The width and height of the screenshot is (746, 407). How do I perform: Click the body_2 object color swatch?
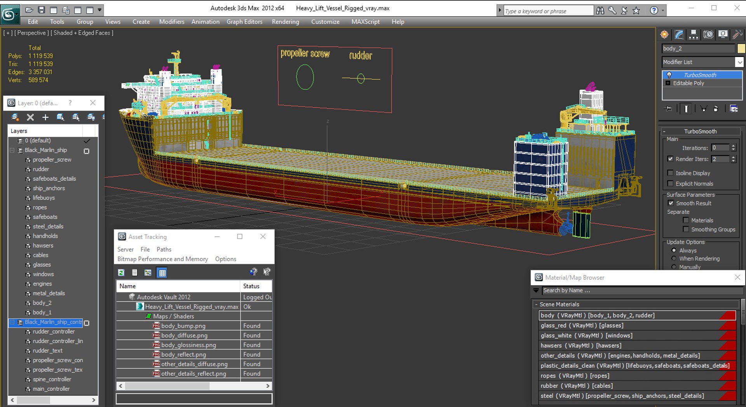pos(741,48)
